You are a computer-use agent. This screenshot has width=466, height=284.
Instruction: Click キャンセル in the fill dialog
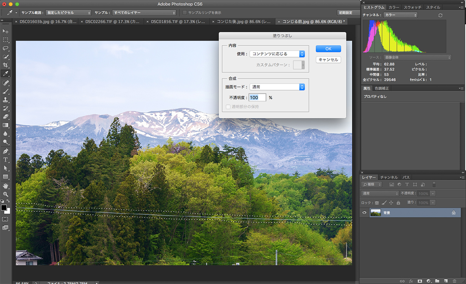pyautogui.click(x=328, y=60)
